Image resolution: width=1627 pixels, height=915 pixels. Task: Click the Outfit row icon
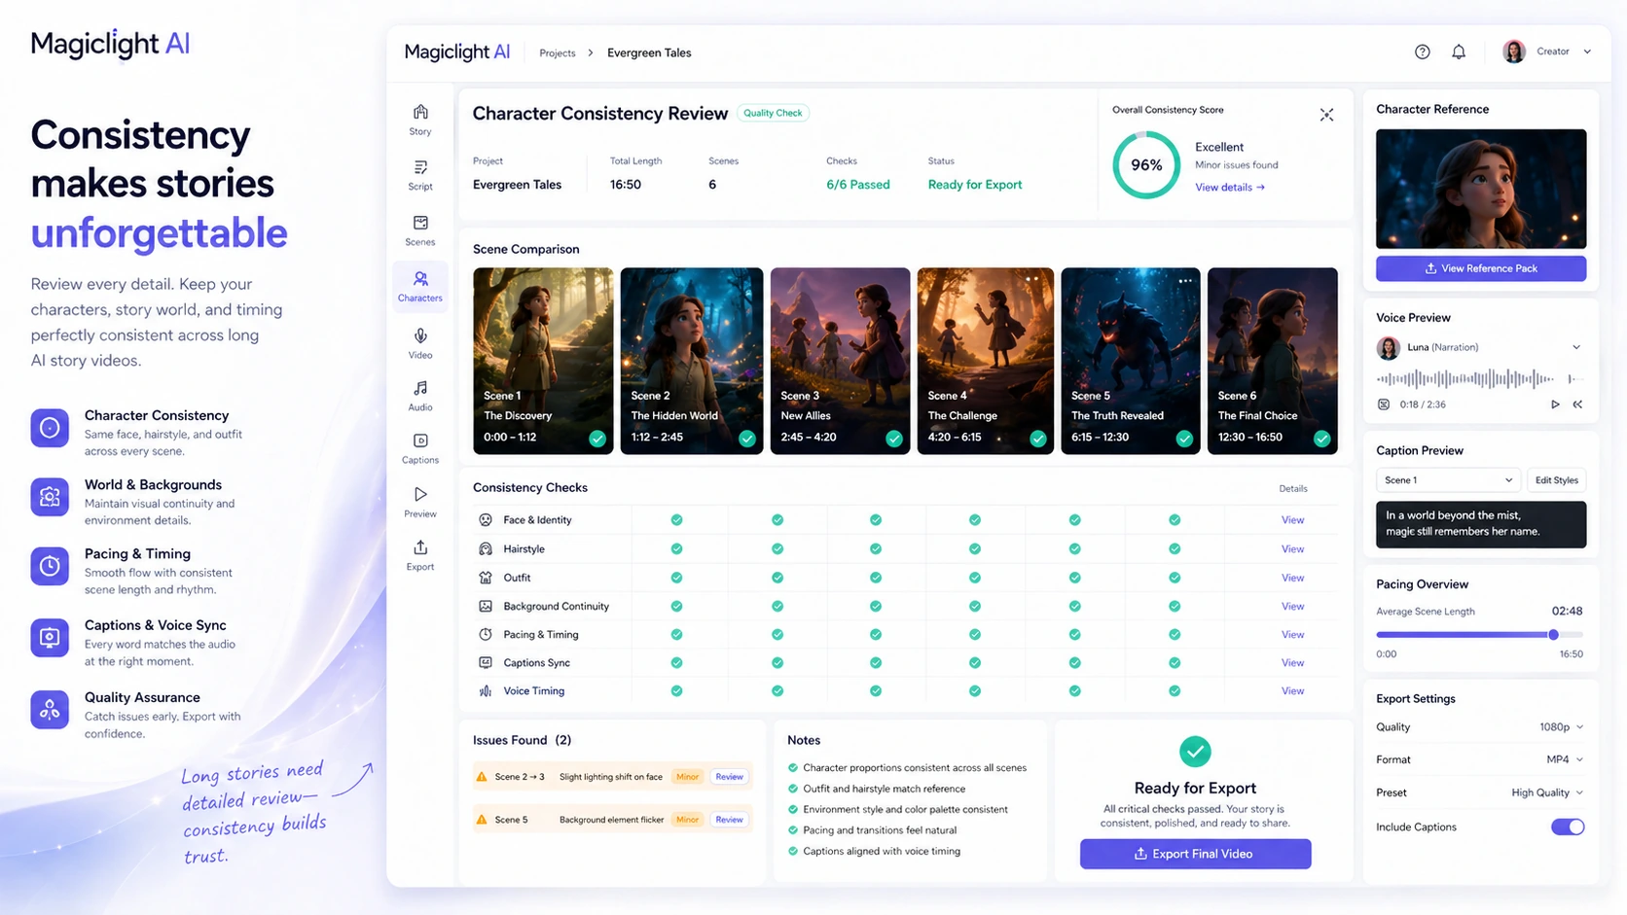click(x=486, y=578)
